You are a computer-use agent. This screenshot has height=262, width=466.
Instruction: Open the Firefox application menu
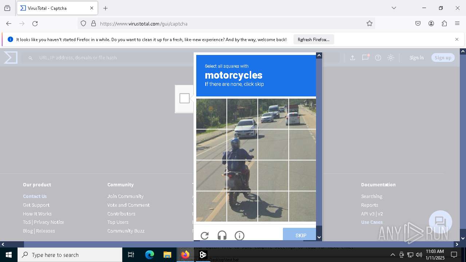tap(457, 24)
